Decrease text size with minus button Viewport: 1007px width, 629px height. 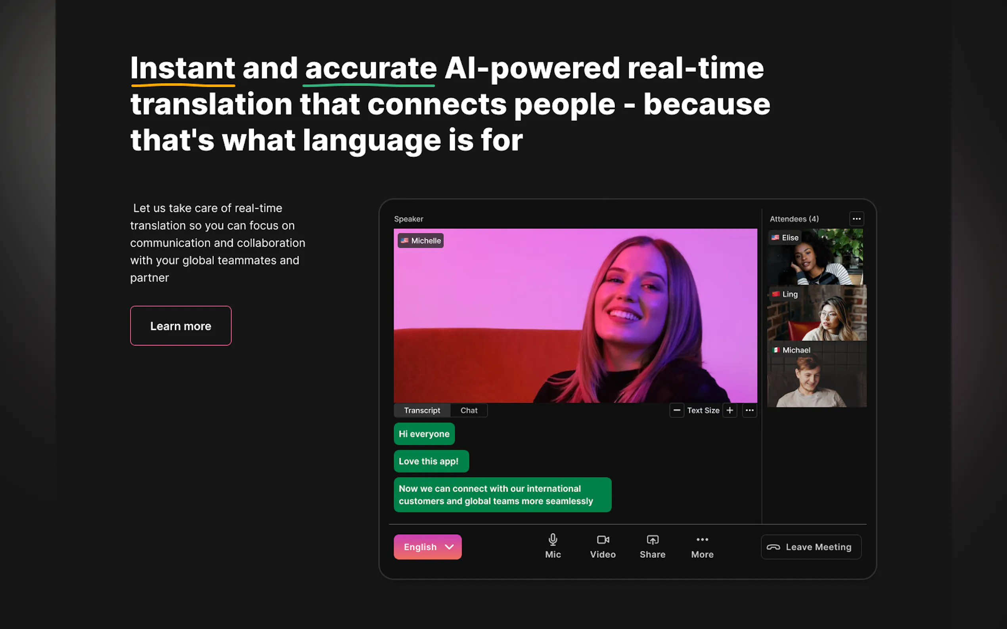(676, 410)
